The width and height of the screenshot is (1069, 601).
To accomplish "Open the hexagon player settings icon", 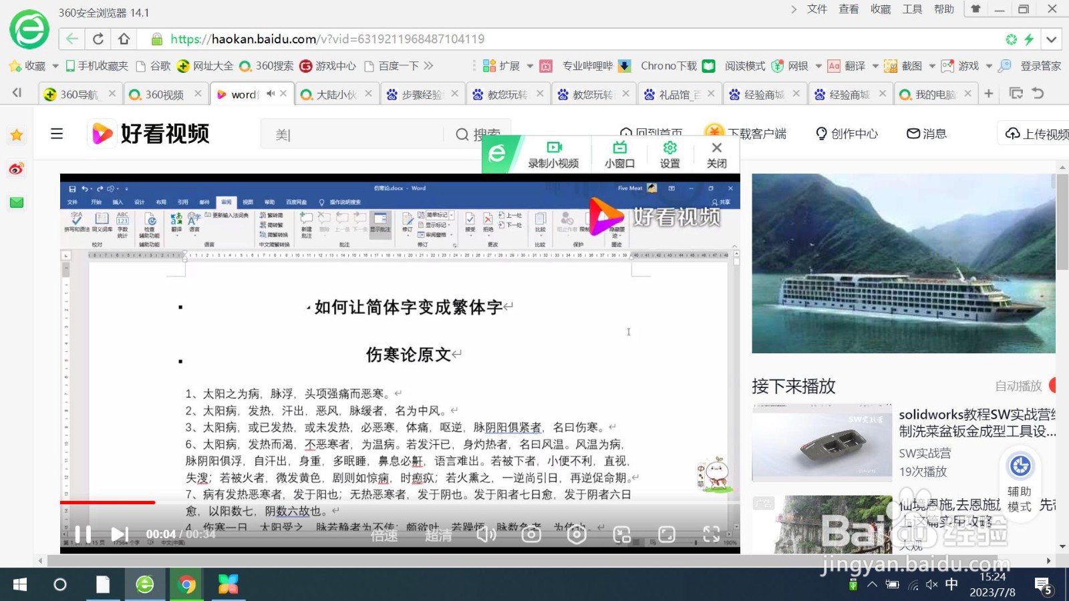I will click(577, 534).
